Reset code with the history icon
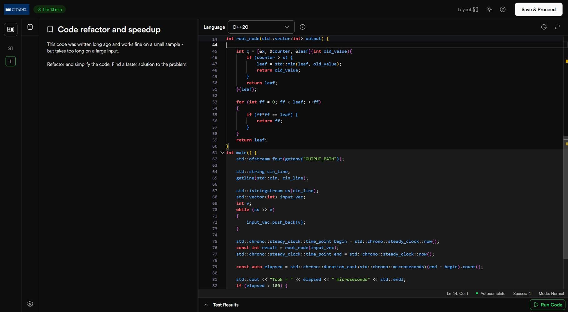This screenshot has height=312, width=568. 544,27
